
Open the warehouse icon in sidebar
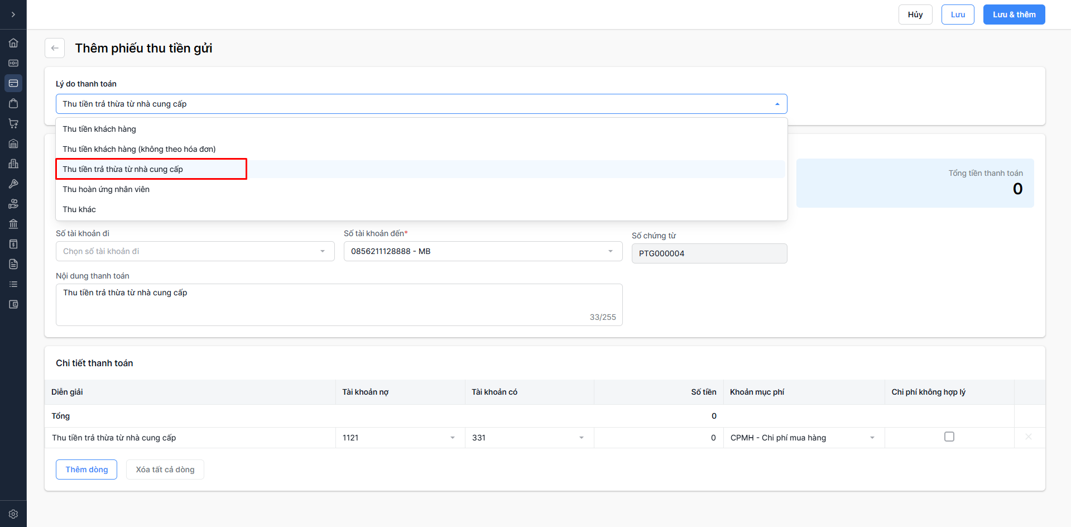13,143
